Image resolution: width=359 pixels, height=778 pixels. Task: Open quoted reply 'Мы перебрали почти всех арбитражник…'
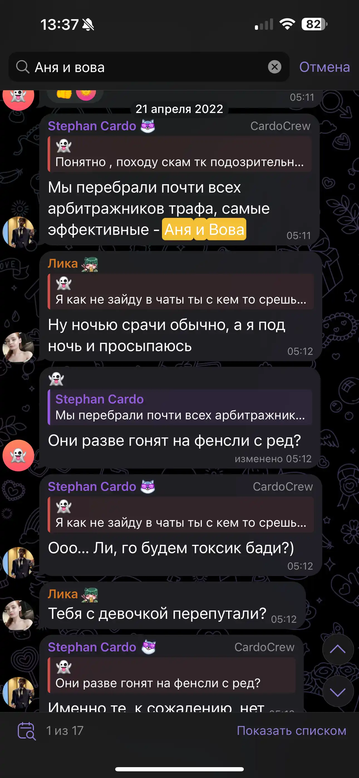pos(179,407)
